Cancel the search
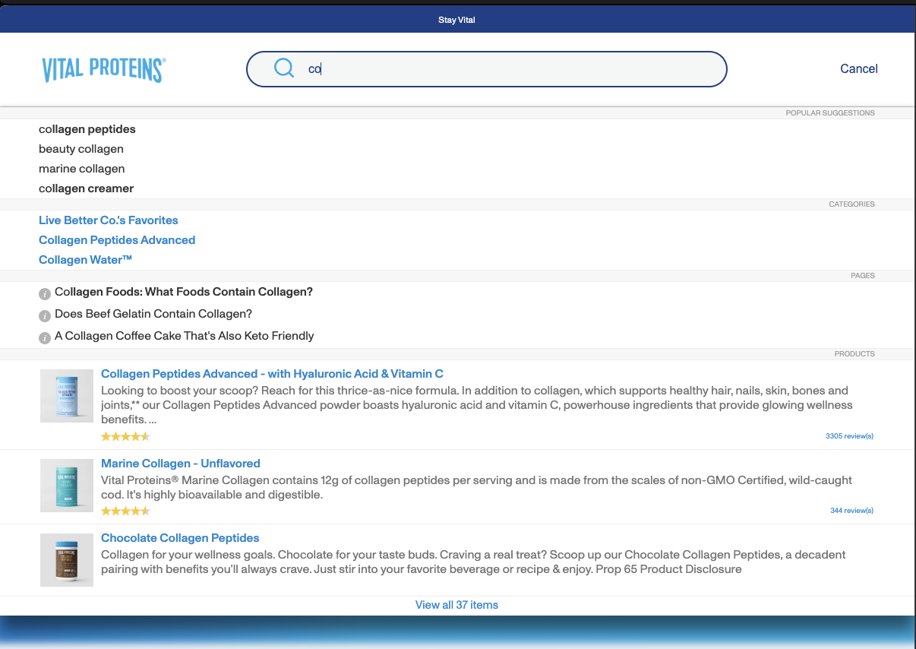 coord(859,68)
